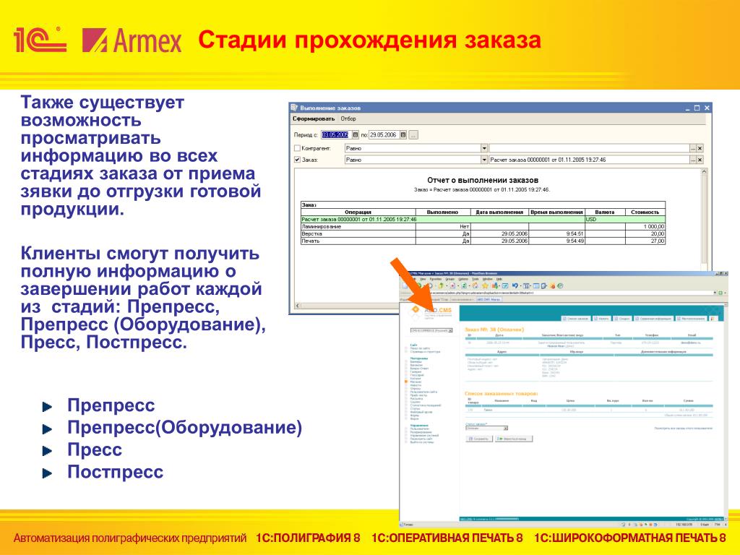Click the period end date field 29.05.2006
The height and width of the screenshot is (555, 740).
pyautogui.click(x=384, y=135)
